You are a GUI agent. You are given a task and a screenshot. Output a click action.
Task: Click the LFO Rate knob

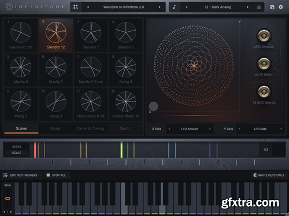[264, 64]
